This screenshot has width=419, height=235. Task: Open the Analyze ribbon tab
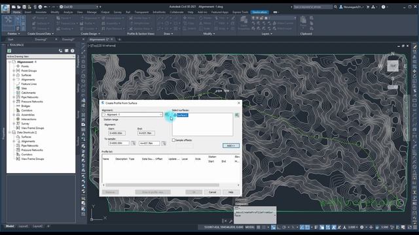coord(68,12)
